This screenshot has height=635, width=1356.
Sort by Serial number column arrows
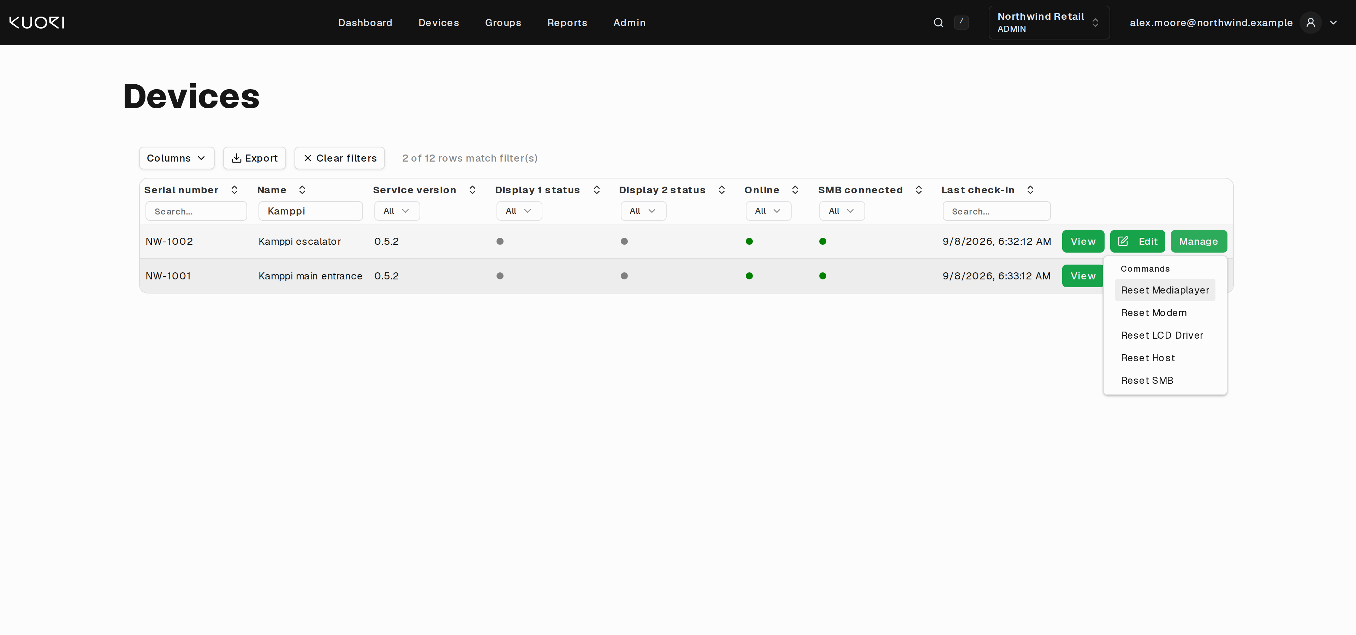point(234,190)
